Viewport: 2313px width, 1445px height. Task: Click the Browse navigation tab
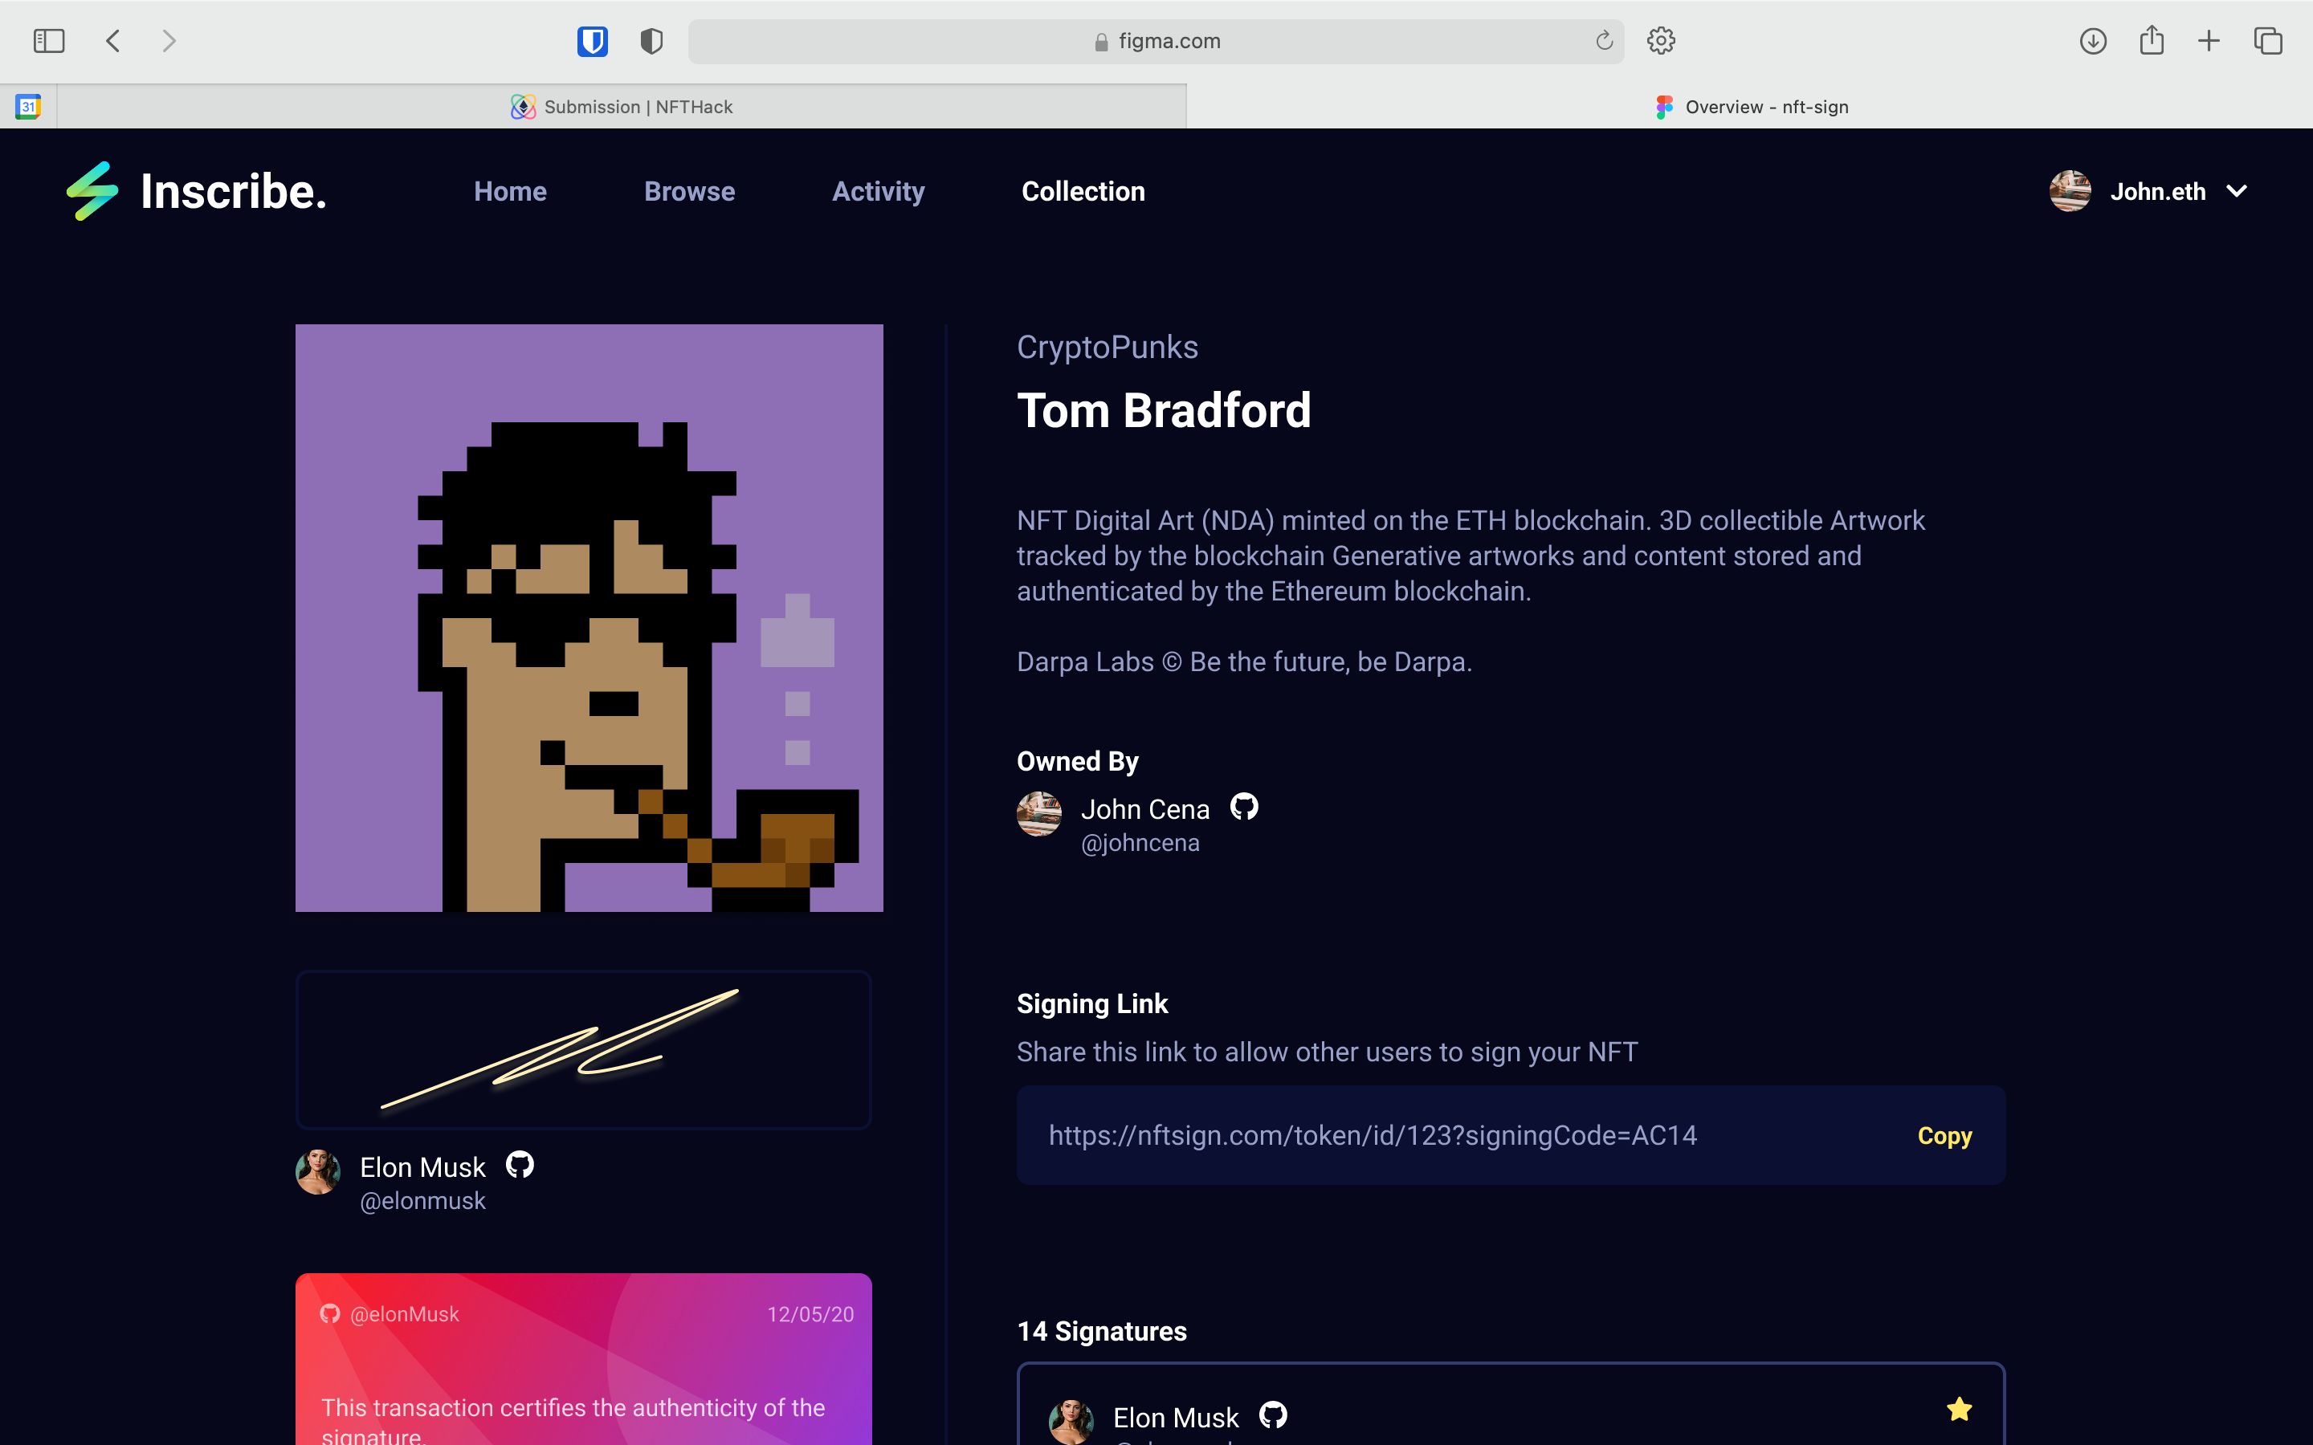tap(689, 189)
